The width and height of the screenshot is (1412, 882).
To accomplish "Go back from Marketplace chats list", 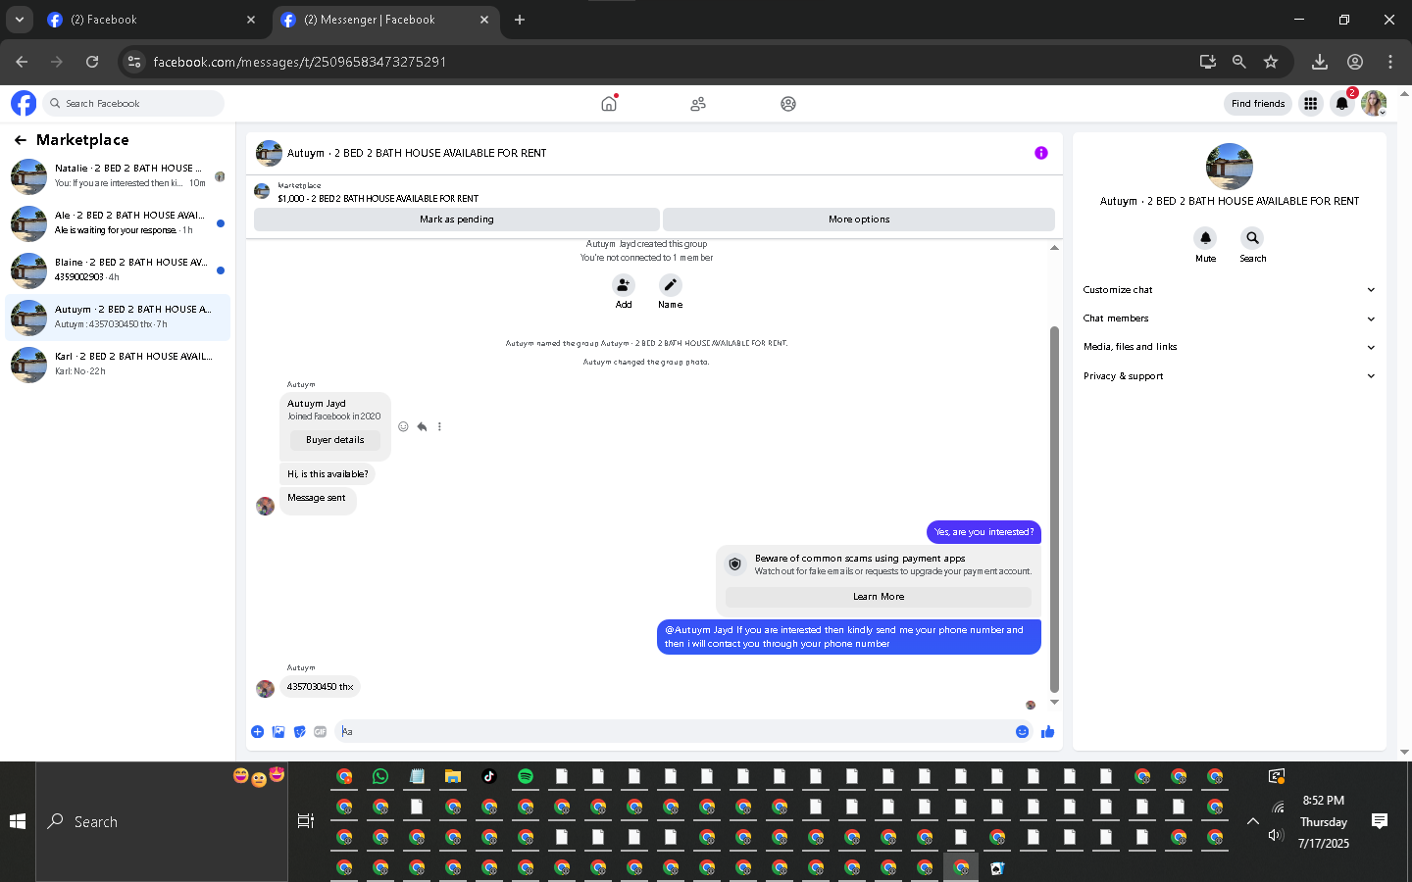I will [20, 140].
